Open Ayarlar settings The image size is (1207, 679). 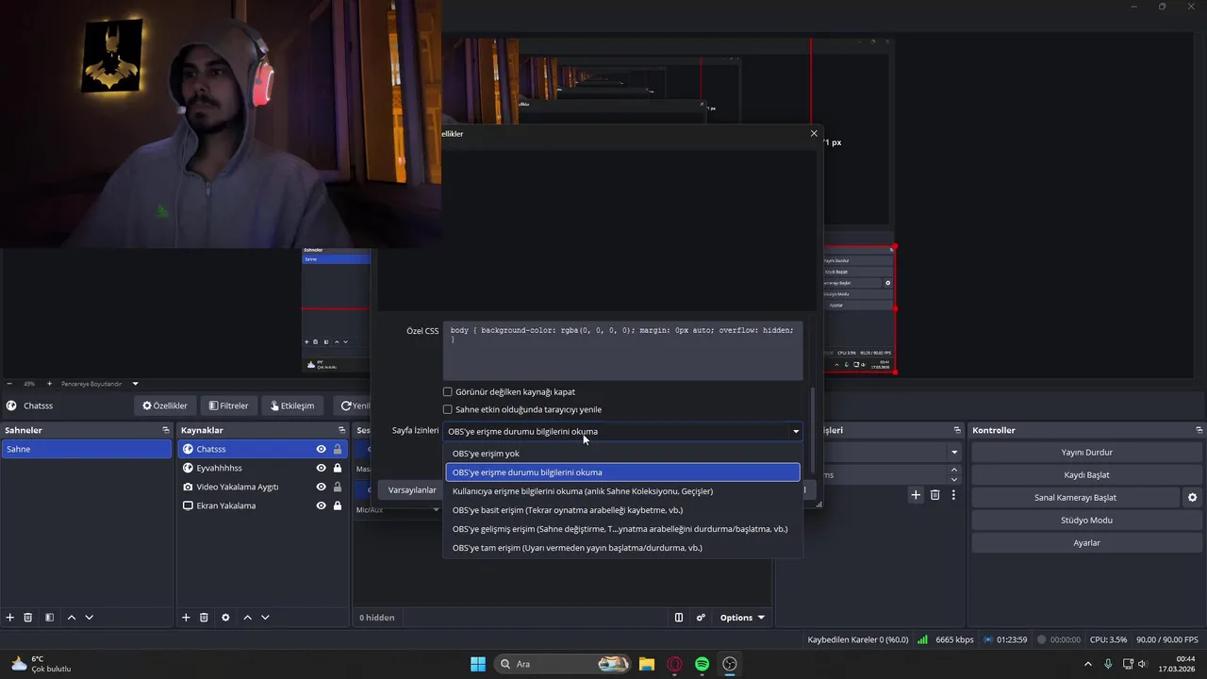(1086, 543)
